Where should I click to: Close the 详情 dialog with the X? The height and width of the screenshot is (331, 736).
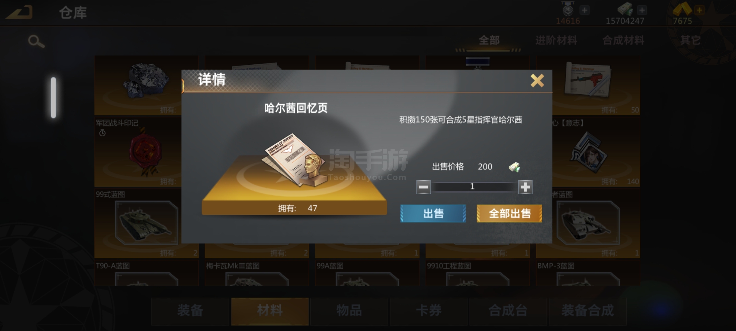(537, 81)
